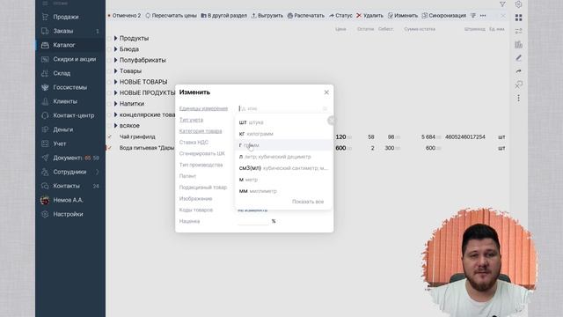Image resolution: width=563 pixels, height=317 pixels.
Task: Click the pin icon in right rail
Action: click(518, 85)
